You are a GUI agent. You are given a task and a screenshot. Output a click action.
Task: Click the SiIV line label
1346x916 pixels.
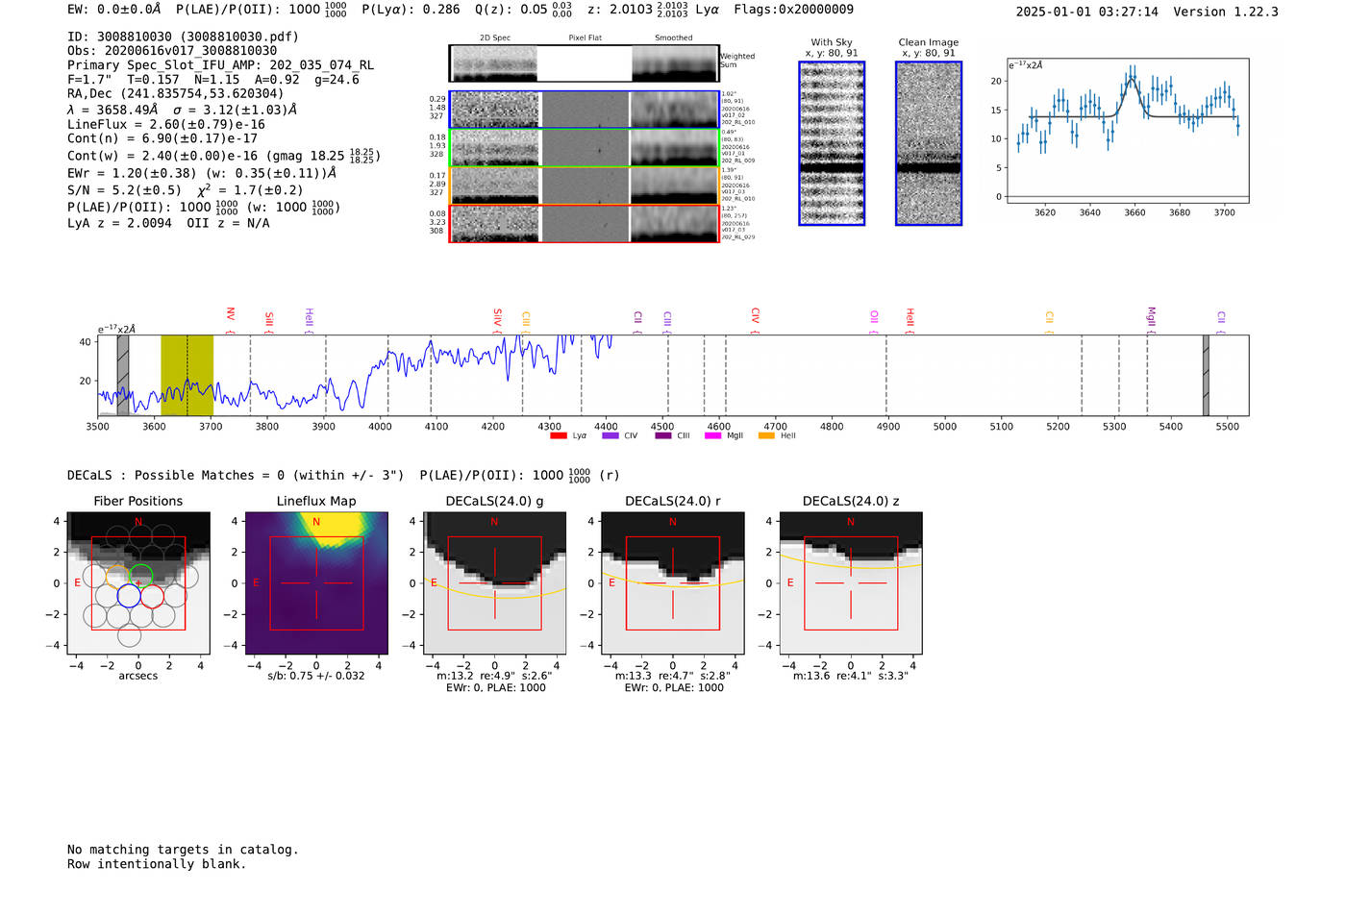pos(497,319)
